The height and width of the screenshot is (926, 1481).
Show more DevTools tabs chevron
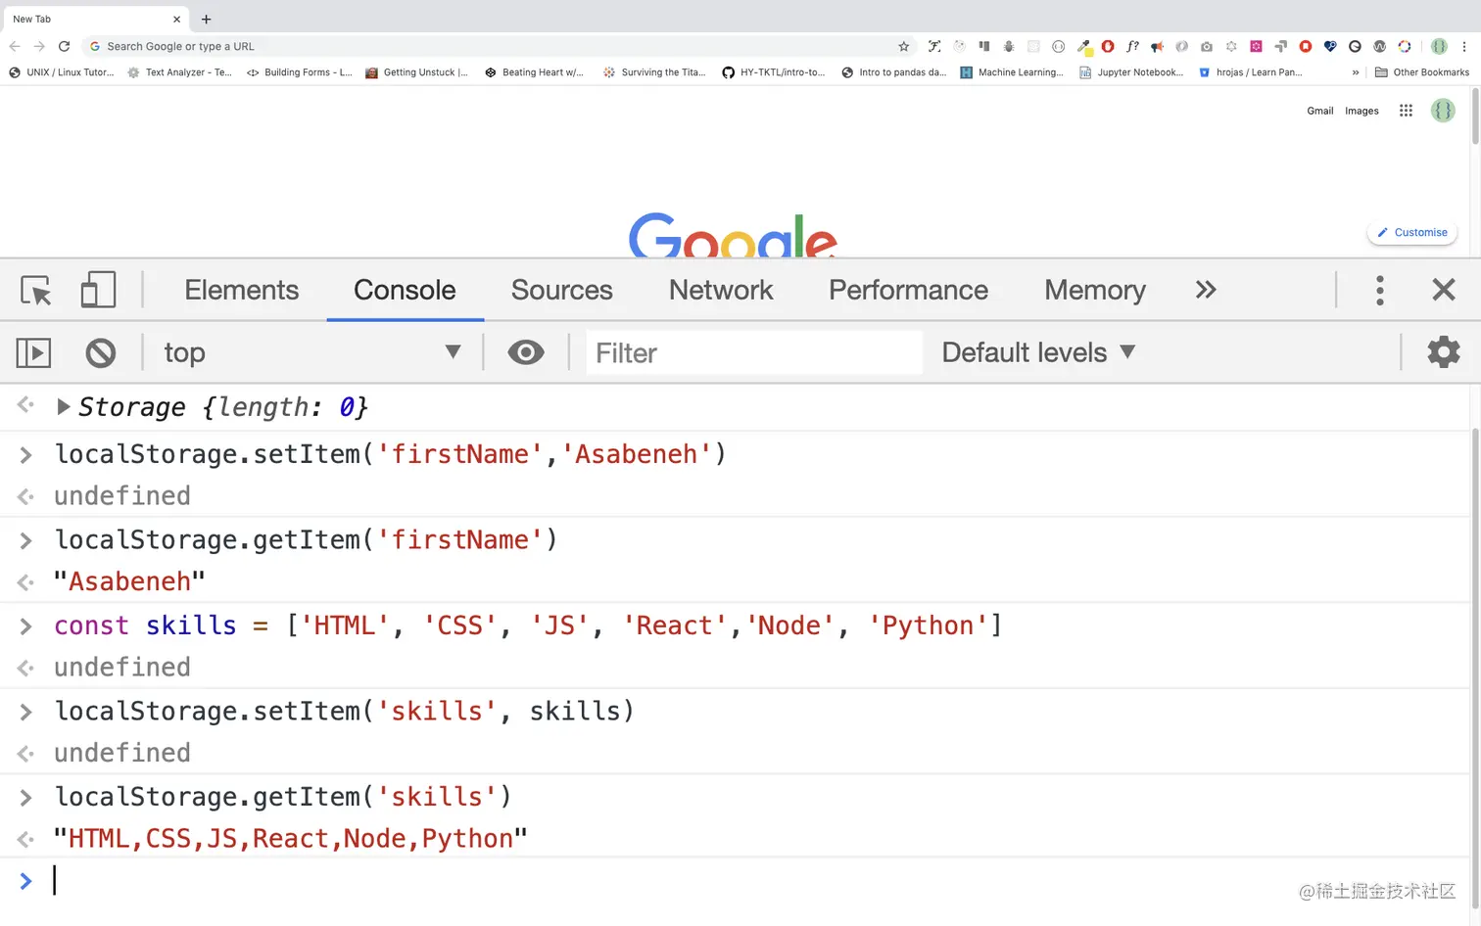point(1206,290)
